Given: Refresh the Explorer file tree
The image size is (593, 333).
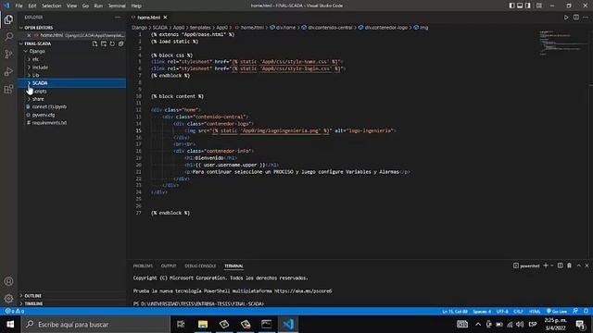Looking at the screenshot, I should point(112,43).
